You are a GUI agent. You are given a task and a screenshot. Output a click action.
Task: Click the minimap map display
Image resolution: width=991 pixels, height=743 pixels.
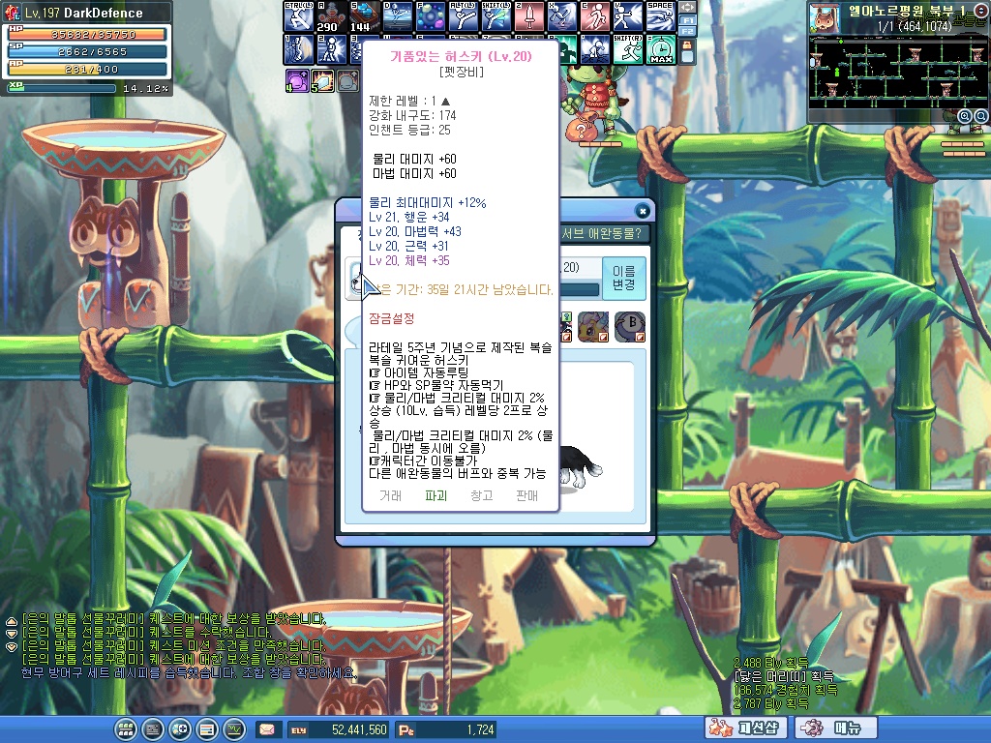pyautogui.click(x=898, y=73)
